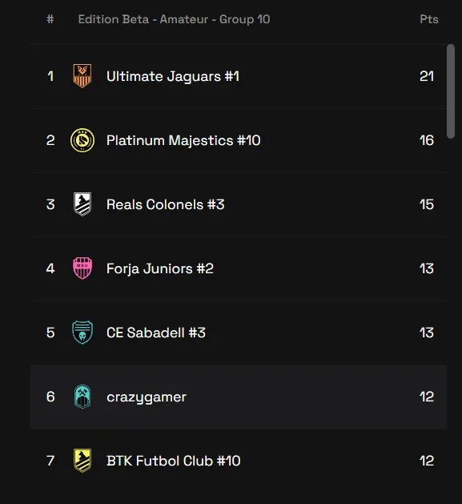Click the white Reals Colonels shield icon
The height and width of the screenshot is (504, 462).
(x=82, y=204)
